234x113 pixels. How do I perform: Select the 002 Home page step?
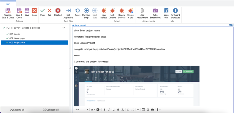click(17, 38)
